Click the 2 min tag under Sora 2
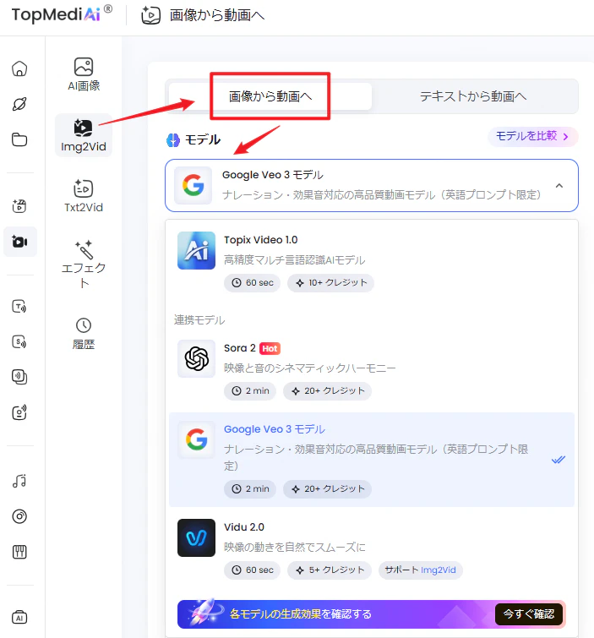 click(x=250, y=390)
